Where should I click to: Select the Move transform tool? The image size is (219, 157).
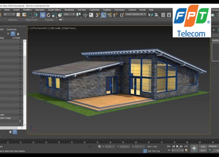tap(43, 15)
